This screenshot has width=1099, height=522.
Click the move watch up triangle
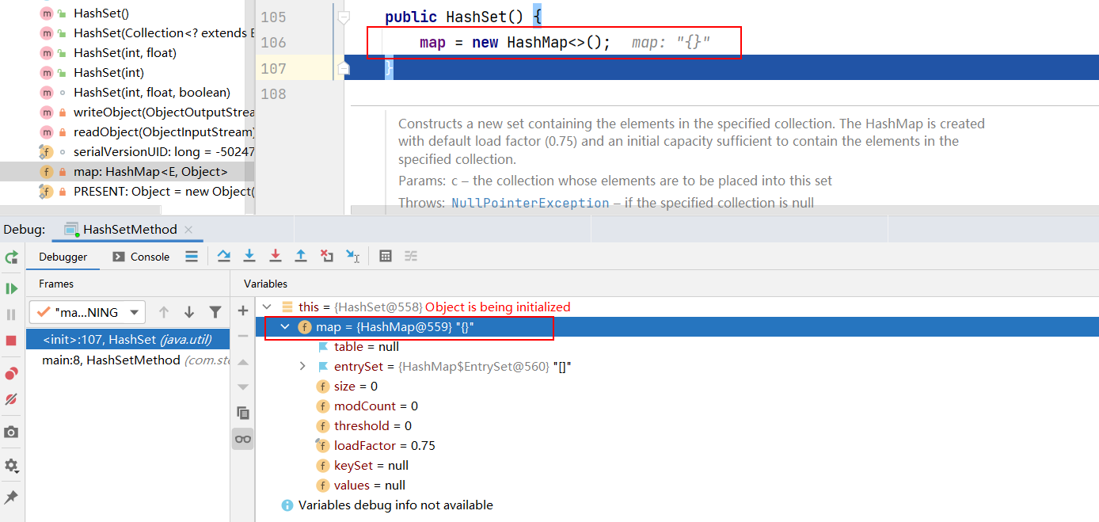pos(243,362)
